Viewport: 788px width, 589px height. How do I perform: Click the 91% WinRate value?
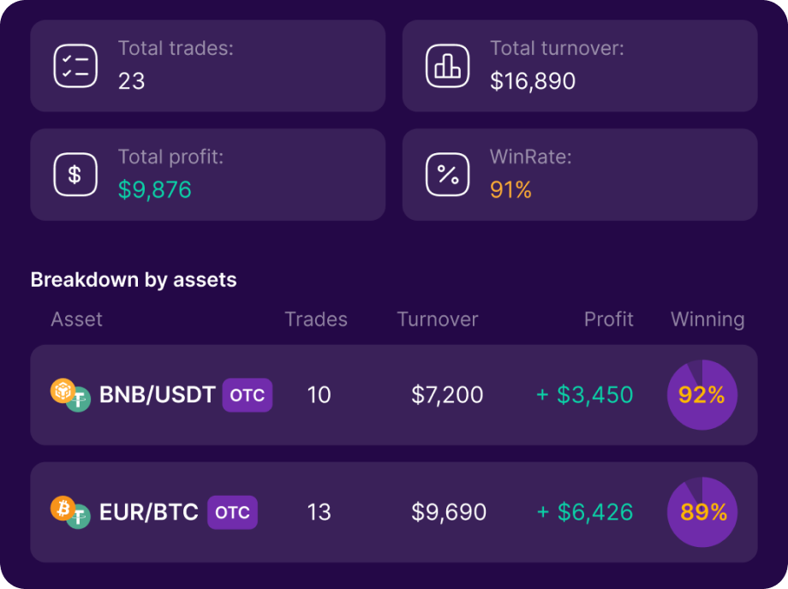coord(510,190)
